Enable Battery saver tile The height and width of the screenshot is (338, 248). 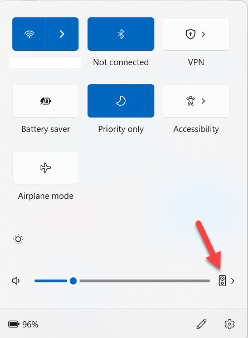(46, 101)
